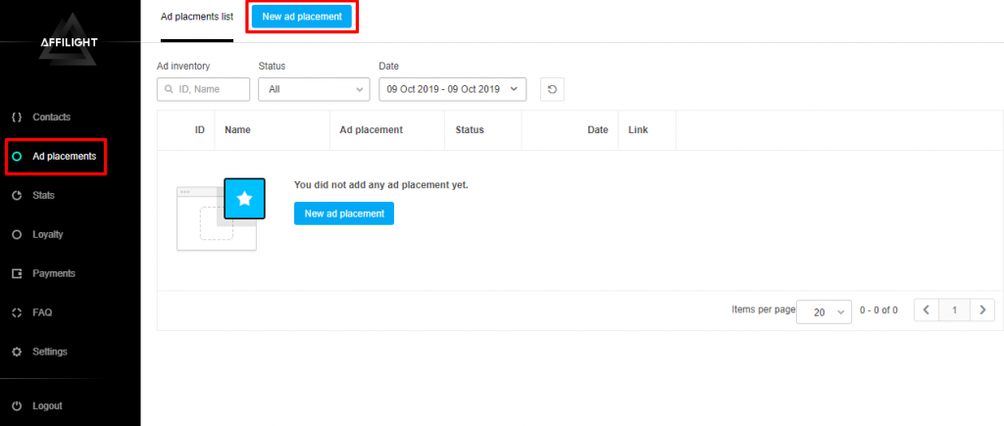Click the search magnifier icon
The image size is (1004, 426).
coord(169,89)
